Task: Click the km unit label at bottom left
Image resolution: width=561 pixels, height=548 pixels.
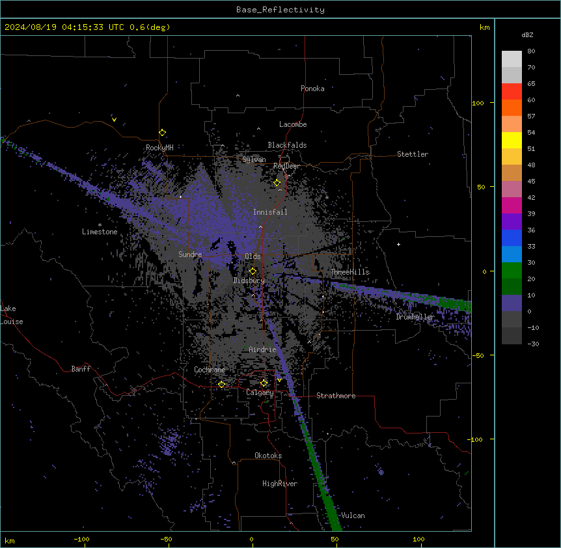Action: point(9,540)
